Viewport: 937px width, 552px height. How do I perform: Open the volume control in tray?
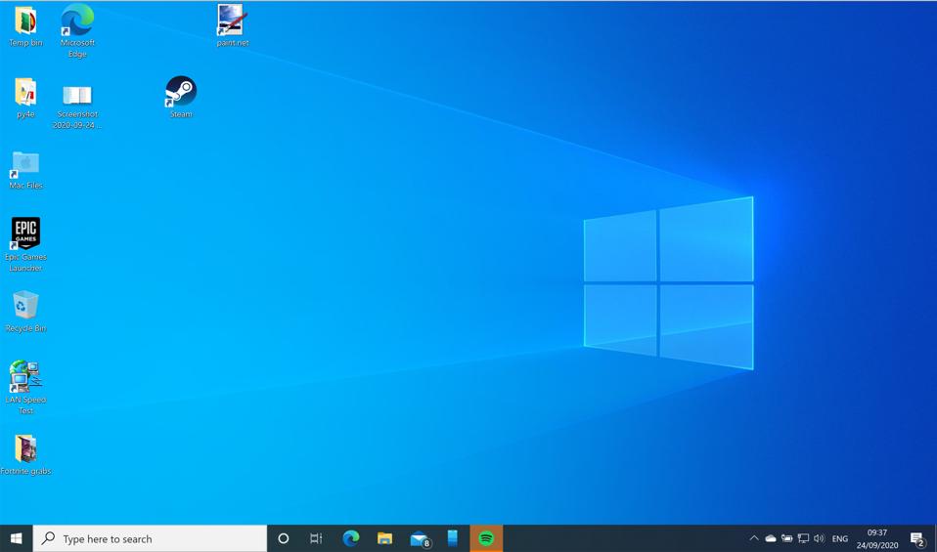pyautogui.click(x=819, y=538)
